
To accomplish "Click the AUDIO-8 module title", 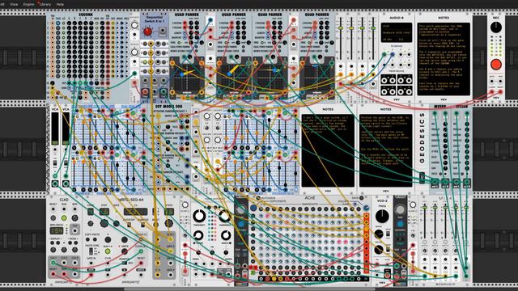I will 397,18.
